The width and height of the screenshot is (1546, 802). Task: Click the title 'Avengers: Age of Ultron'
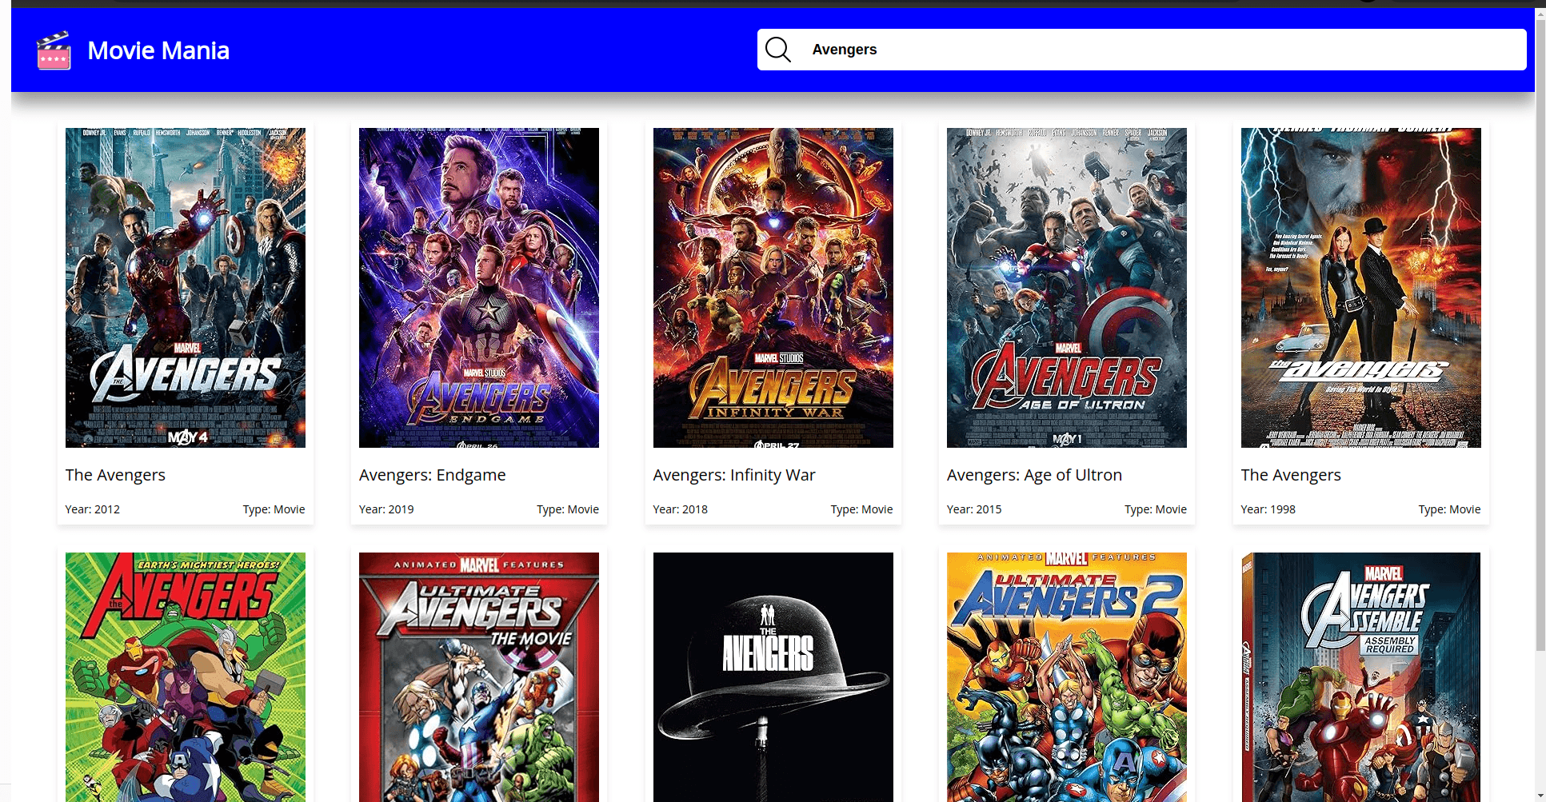[1034, 475]
